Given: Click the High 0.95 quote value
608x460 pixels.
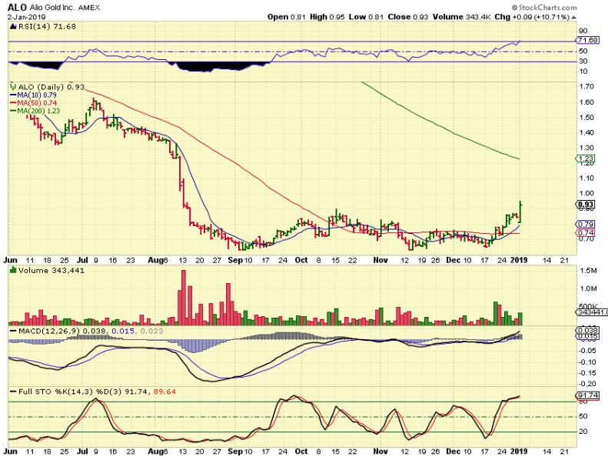Looking at the screenshot, I should [x=327, y=17].
